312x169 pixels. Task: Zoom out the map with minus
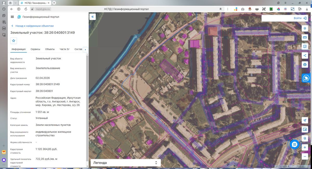click(305, 157)
